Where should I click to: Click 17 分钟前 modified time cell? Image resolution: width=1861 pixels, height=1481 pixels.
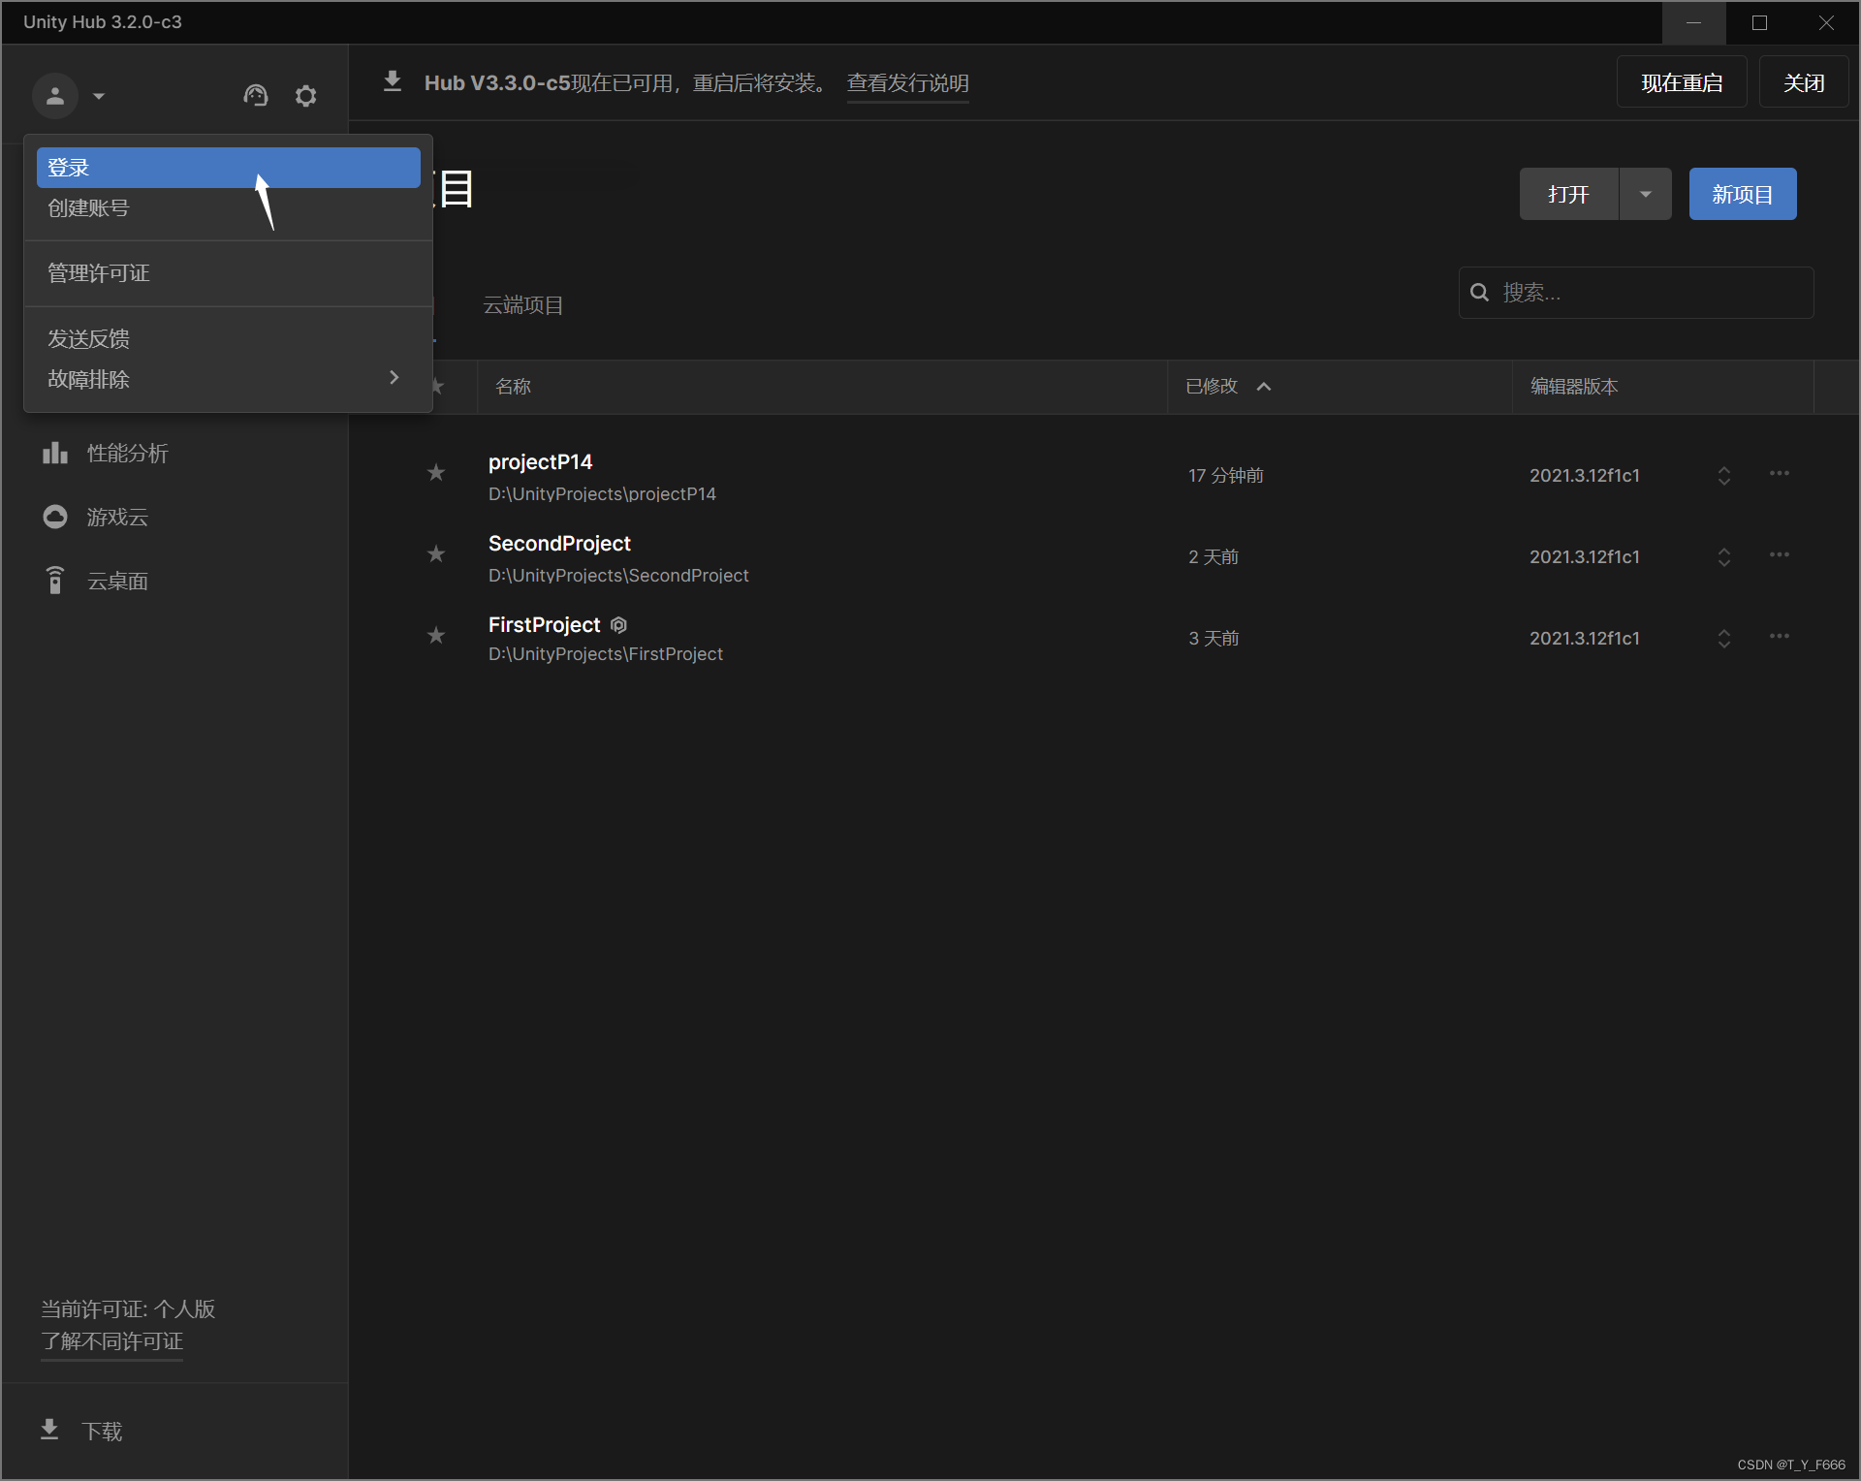pos(1226,476)
